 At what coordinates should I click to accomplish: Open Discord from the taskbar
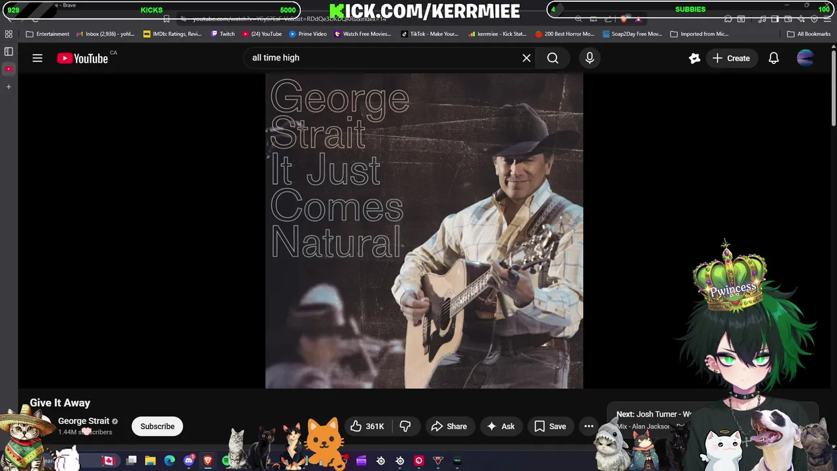point(189,461)
